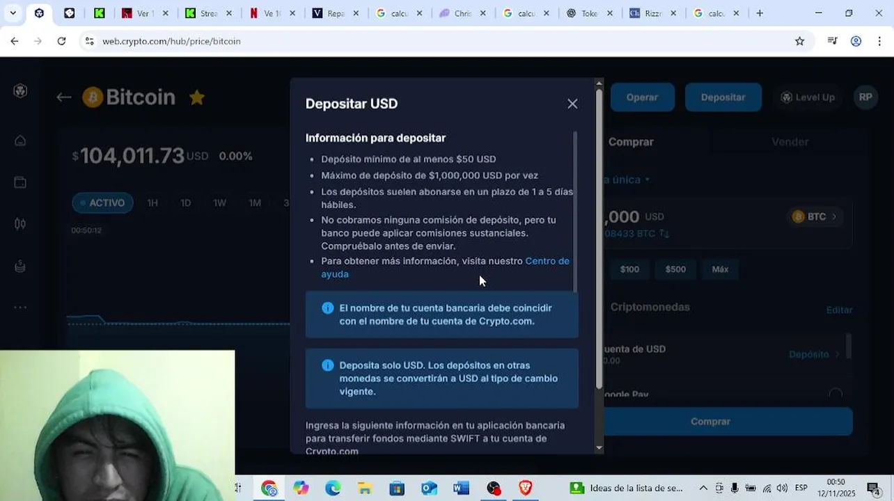Open the Chrome three-dot menu
894x501 pixels.
point(880,41)
